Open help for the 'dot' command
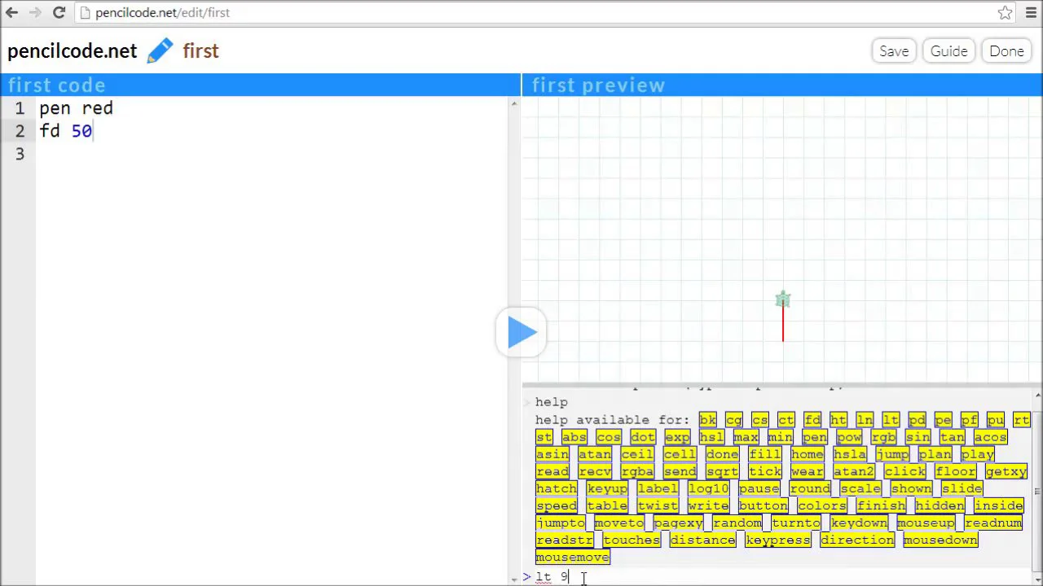 point(642,437)
